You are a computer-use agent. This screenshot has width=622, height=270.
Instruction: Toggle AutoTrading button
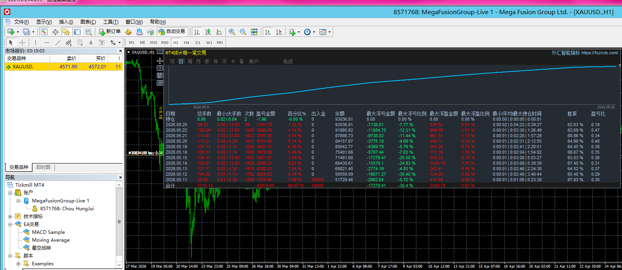[x=171, y=32]
